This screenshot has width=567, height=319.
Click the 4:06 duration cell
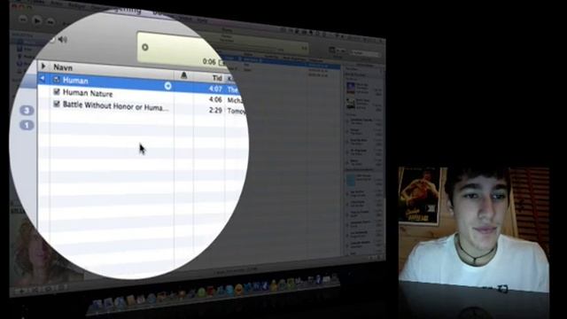215,99
